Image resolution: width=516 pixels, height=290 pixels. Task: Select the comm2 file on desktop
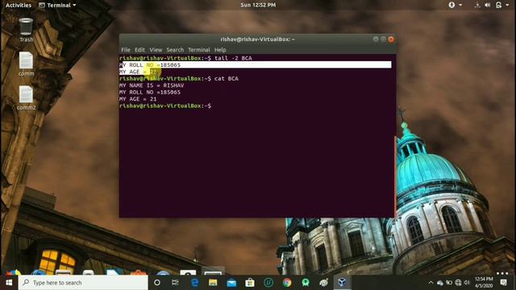tap(26, 98)
